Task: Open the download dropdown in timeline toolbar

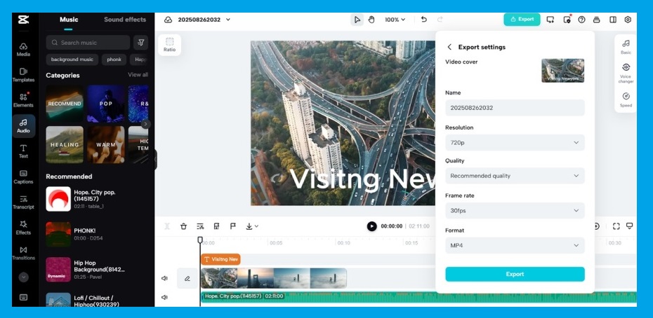Action: pos(252,226)
